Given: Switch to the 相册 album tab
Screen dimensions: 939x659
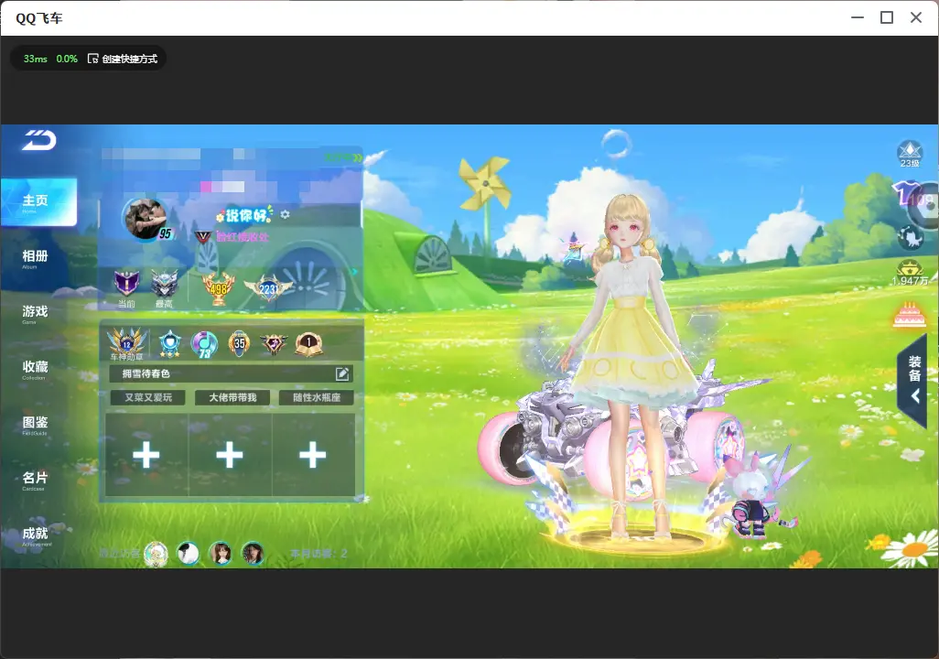Looking at the screenshot, I should 35,258.
